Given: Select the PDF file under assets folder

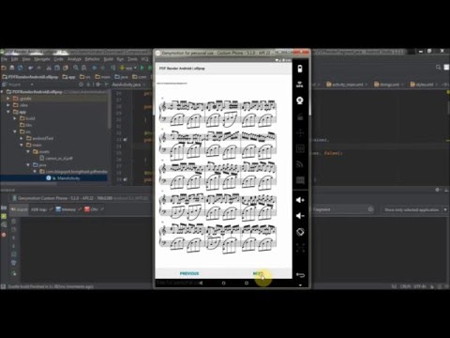Looking at the screenshot, I should [x=56, y=159].
